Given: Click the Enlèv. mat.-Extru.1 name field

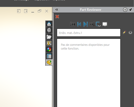Looking at the screenshot, I should 89,33.
